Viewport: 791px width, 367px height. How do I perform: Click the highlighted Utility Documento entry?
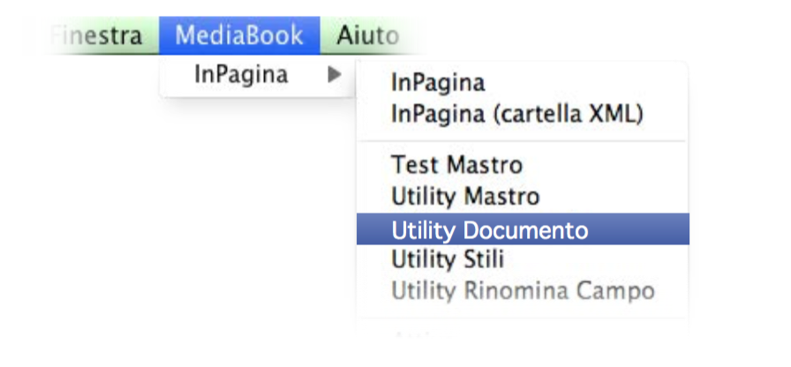tap(489, 230)
